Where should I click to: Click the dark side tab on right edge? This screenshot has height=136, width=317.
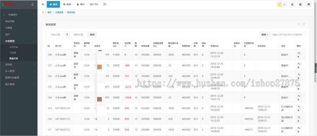point(316,68)
